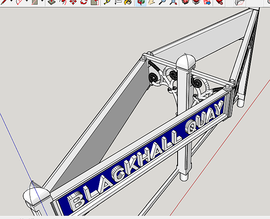Select the Tape Measure tool
The width and height of the screenshot is (270, 219).
[x=107, y=2]
